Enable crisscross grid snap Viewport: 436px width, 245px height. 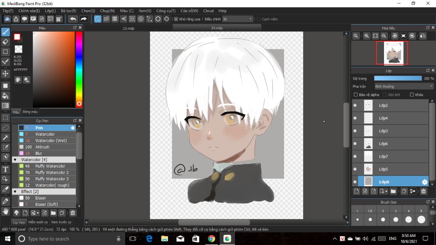tap(115, 19)
